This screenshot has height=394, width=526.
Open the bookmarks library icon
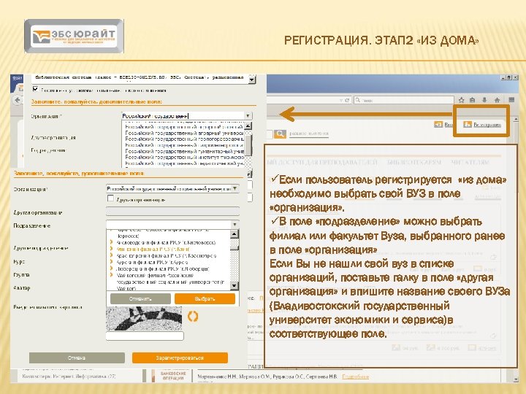[473, 100]
